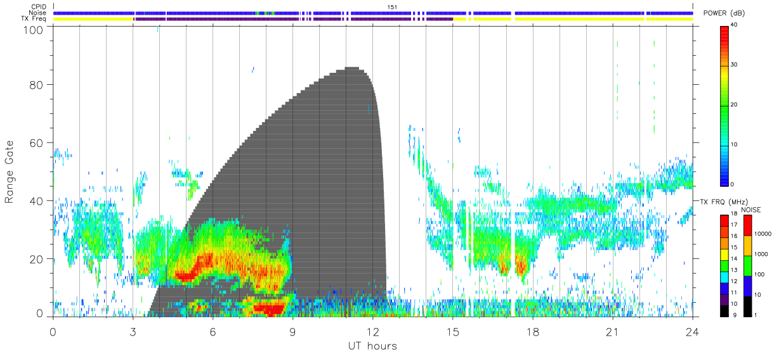Screen dimensions: 779x359
Task: Click the '6' tick on UT hours axis
Action: pos(213,332)
